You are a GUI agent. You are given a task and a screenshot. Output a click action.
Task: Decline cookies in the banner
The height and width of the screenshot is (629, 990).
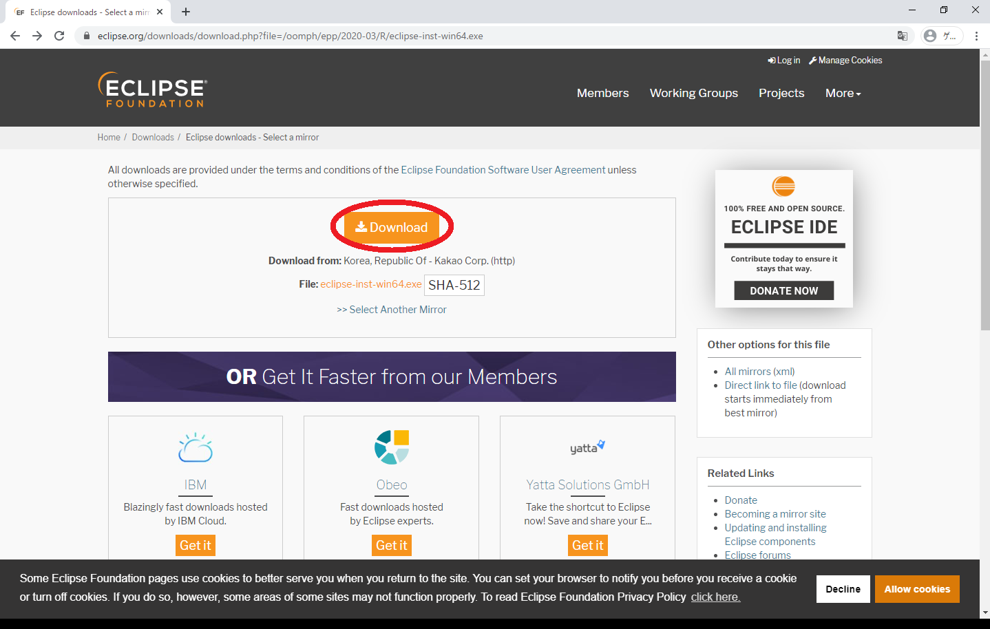coord(843,589)
